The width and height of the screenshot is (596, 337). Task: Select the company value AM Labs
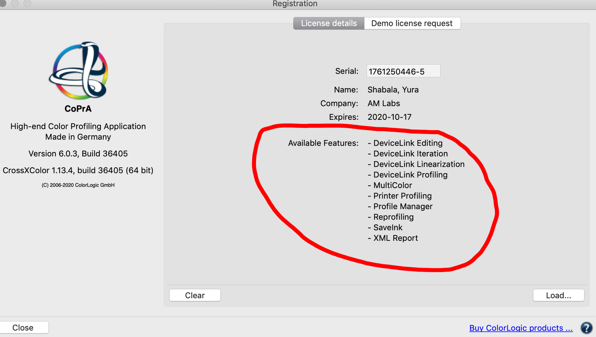(384, 103)
